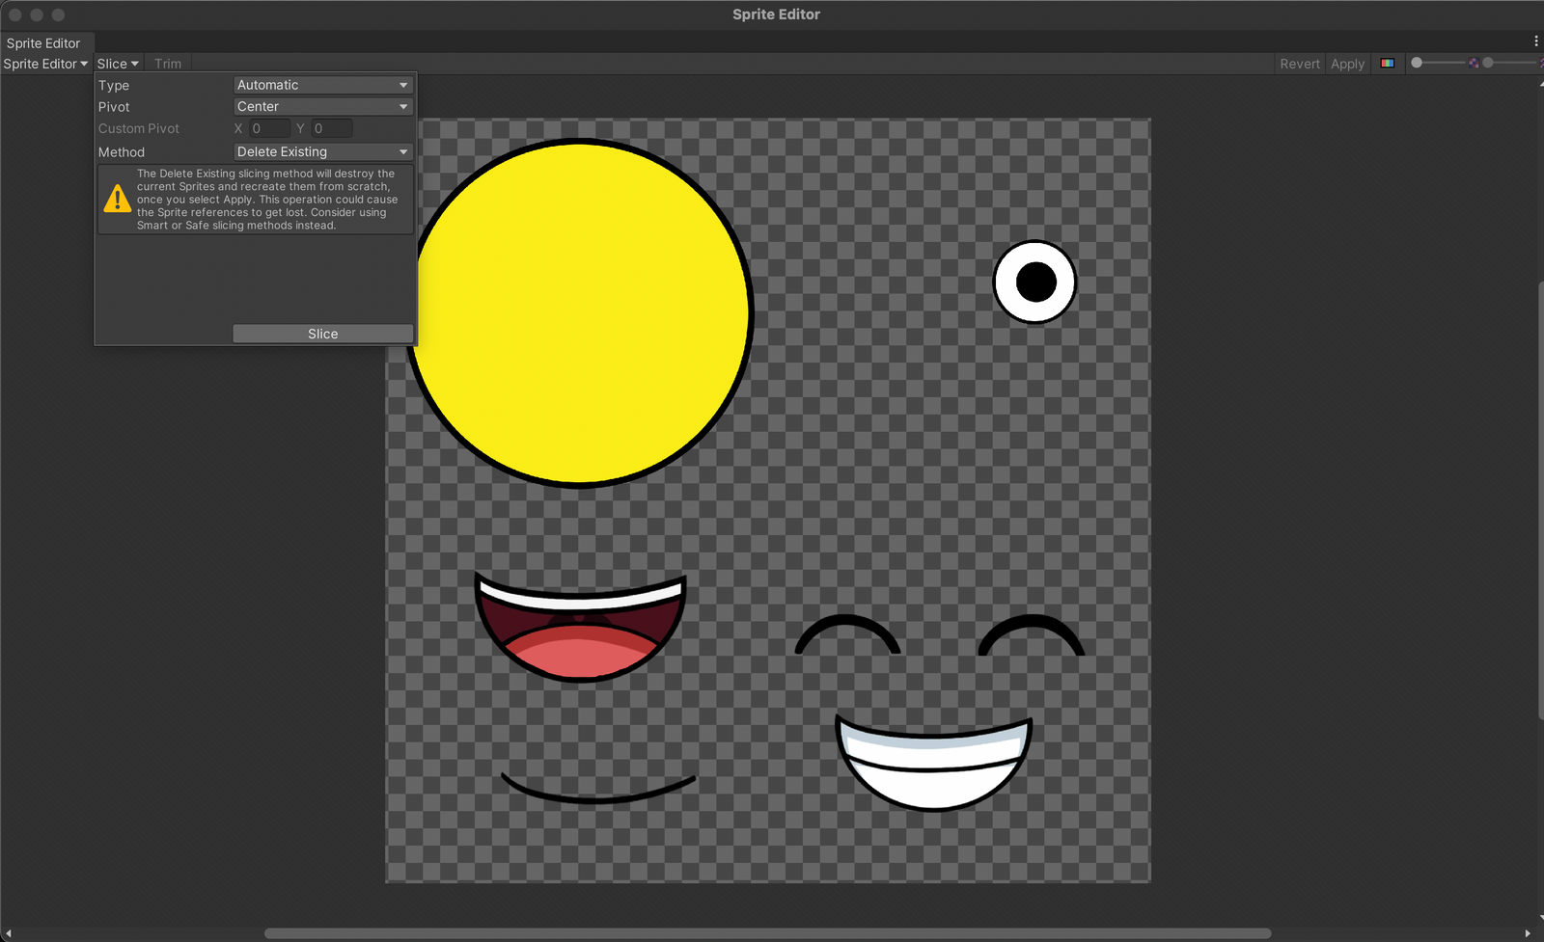The image size is (1544, 942).
Task: Apply the current sprite changes
Action: [x=1347, y=63]
